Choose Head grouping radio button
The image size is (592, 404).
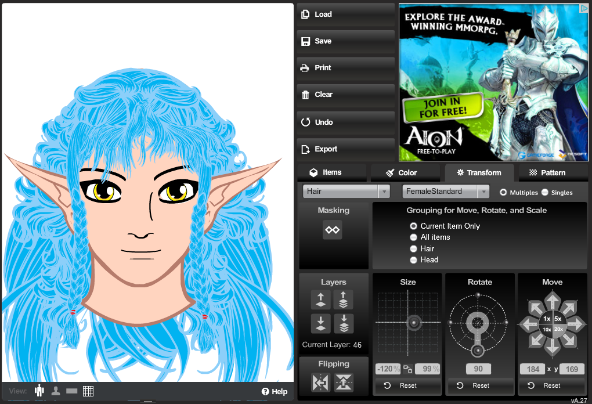pos(414,260)
